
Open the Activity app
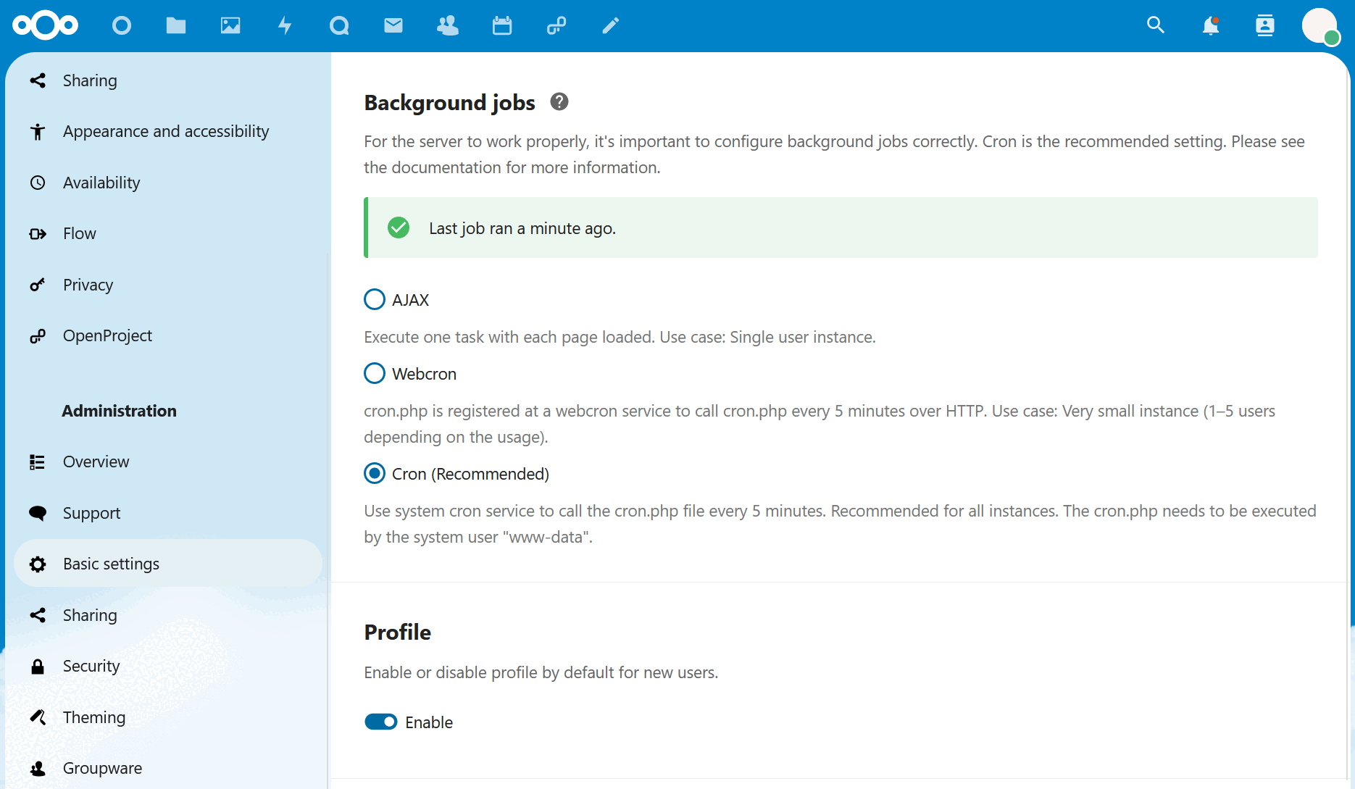tap(285, 25)
